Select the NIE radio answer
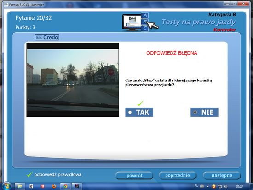Screen dimensions: 253x190 click(x=204, y=112)
